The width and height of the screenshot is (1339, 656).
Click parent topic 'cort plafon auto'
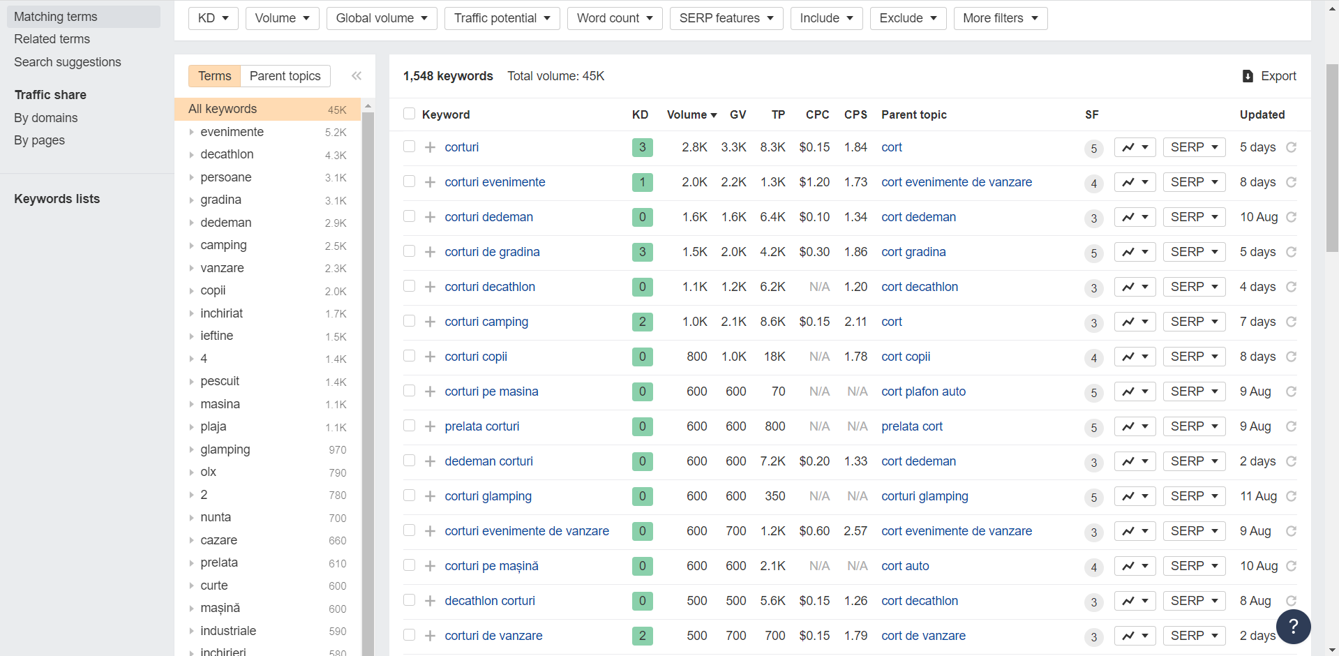tap(923, 392)
